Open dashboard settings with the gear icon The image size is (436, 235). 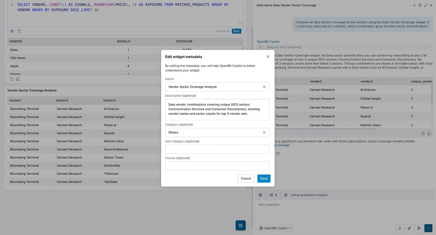260,195
